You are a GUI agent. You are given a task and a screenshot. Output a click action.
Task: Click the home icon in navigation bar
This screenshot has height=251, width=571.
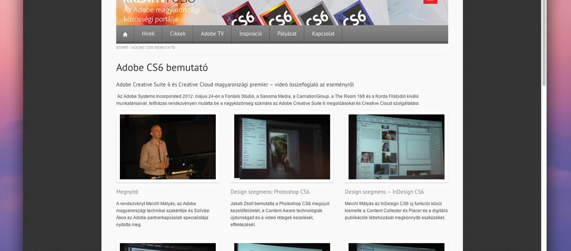click(x=125, y=34)
